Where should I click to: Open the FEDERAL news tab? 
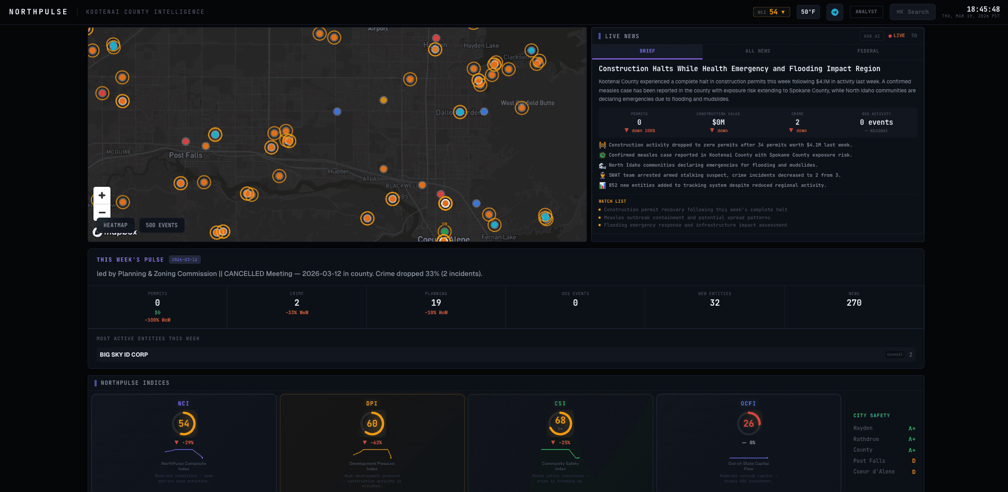coord(868,51)
